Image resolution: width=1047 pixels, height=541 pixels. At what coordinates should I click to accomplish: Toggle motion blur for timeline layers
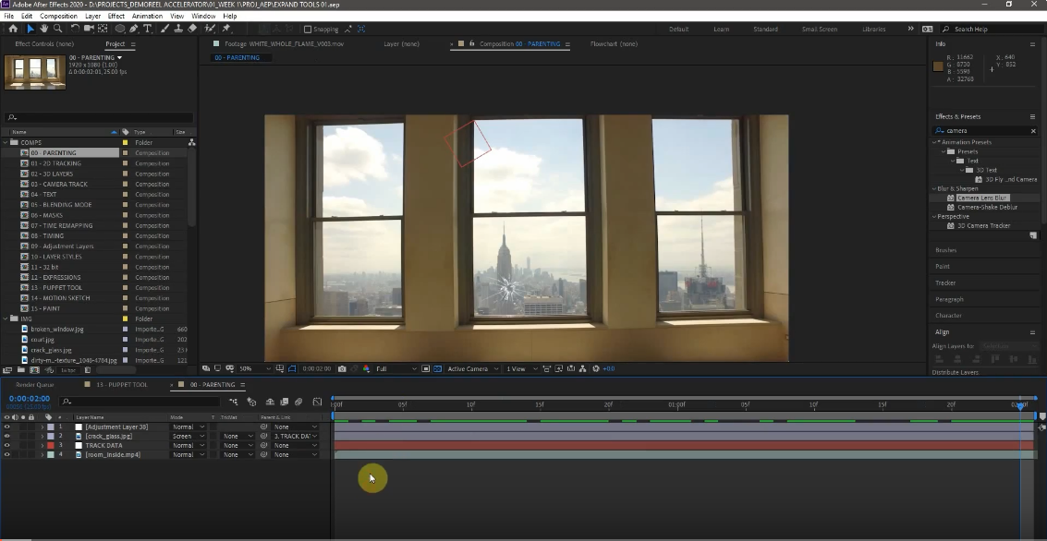298,402
